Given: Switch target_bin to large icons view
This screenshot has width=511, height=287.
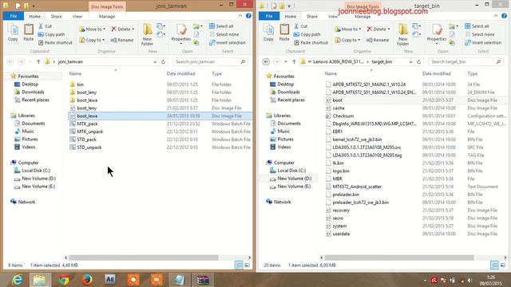Looking at the screenshot, I should coord(503,265).
